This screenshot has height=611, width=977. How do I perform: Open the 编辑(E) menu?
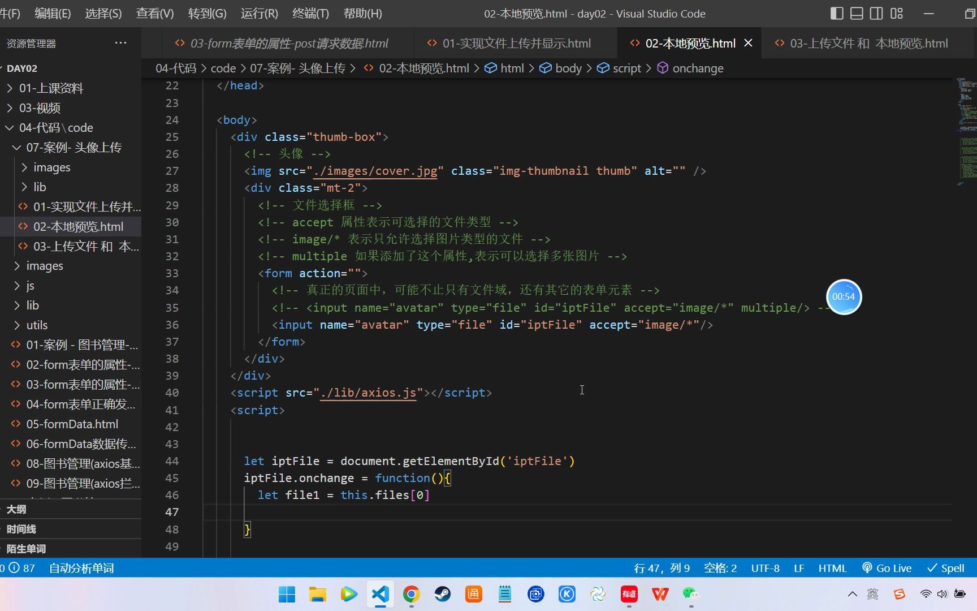pos(53,14)
